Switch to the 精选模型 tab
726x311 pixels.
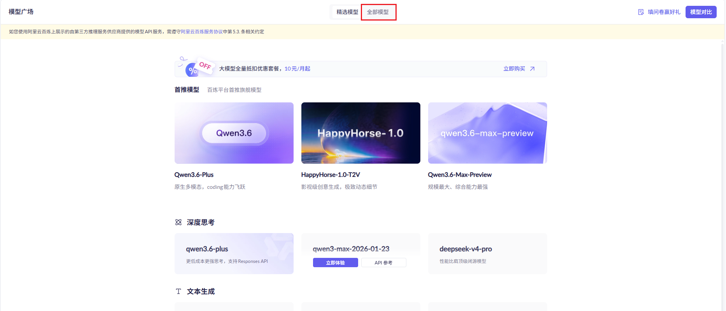click(x=347, y=12)
